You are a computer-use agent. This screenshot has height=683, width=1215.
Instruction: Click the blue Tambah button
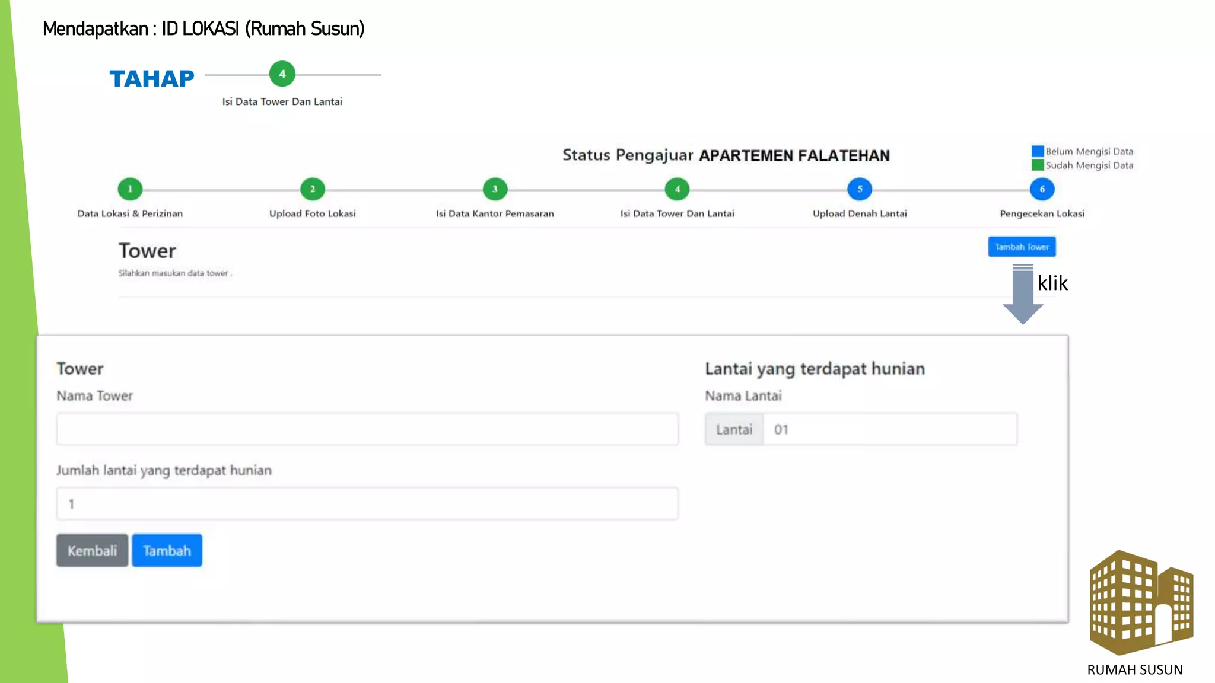167,550
